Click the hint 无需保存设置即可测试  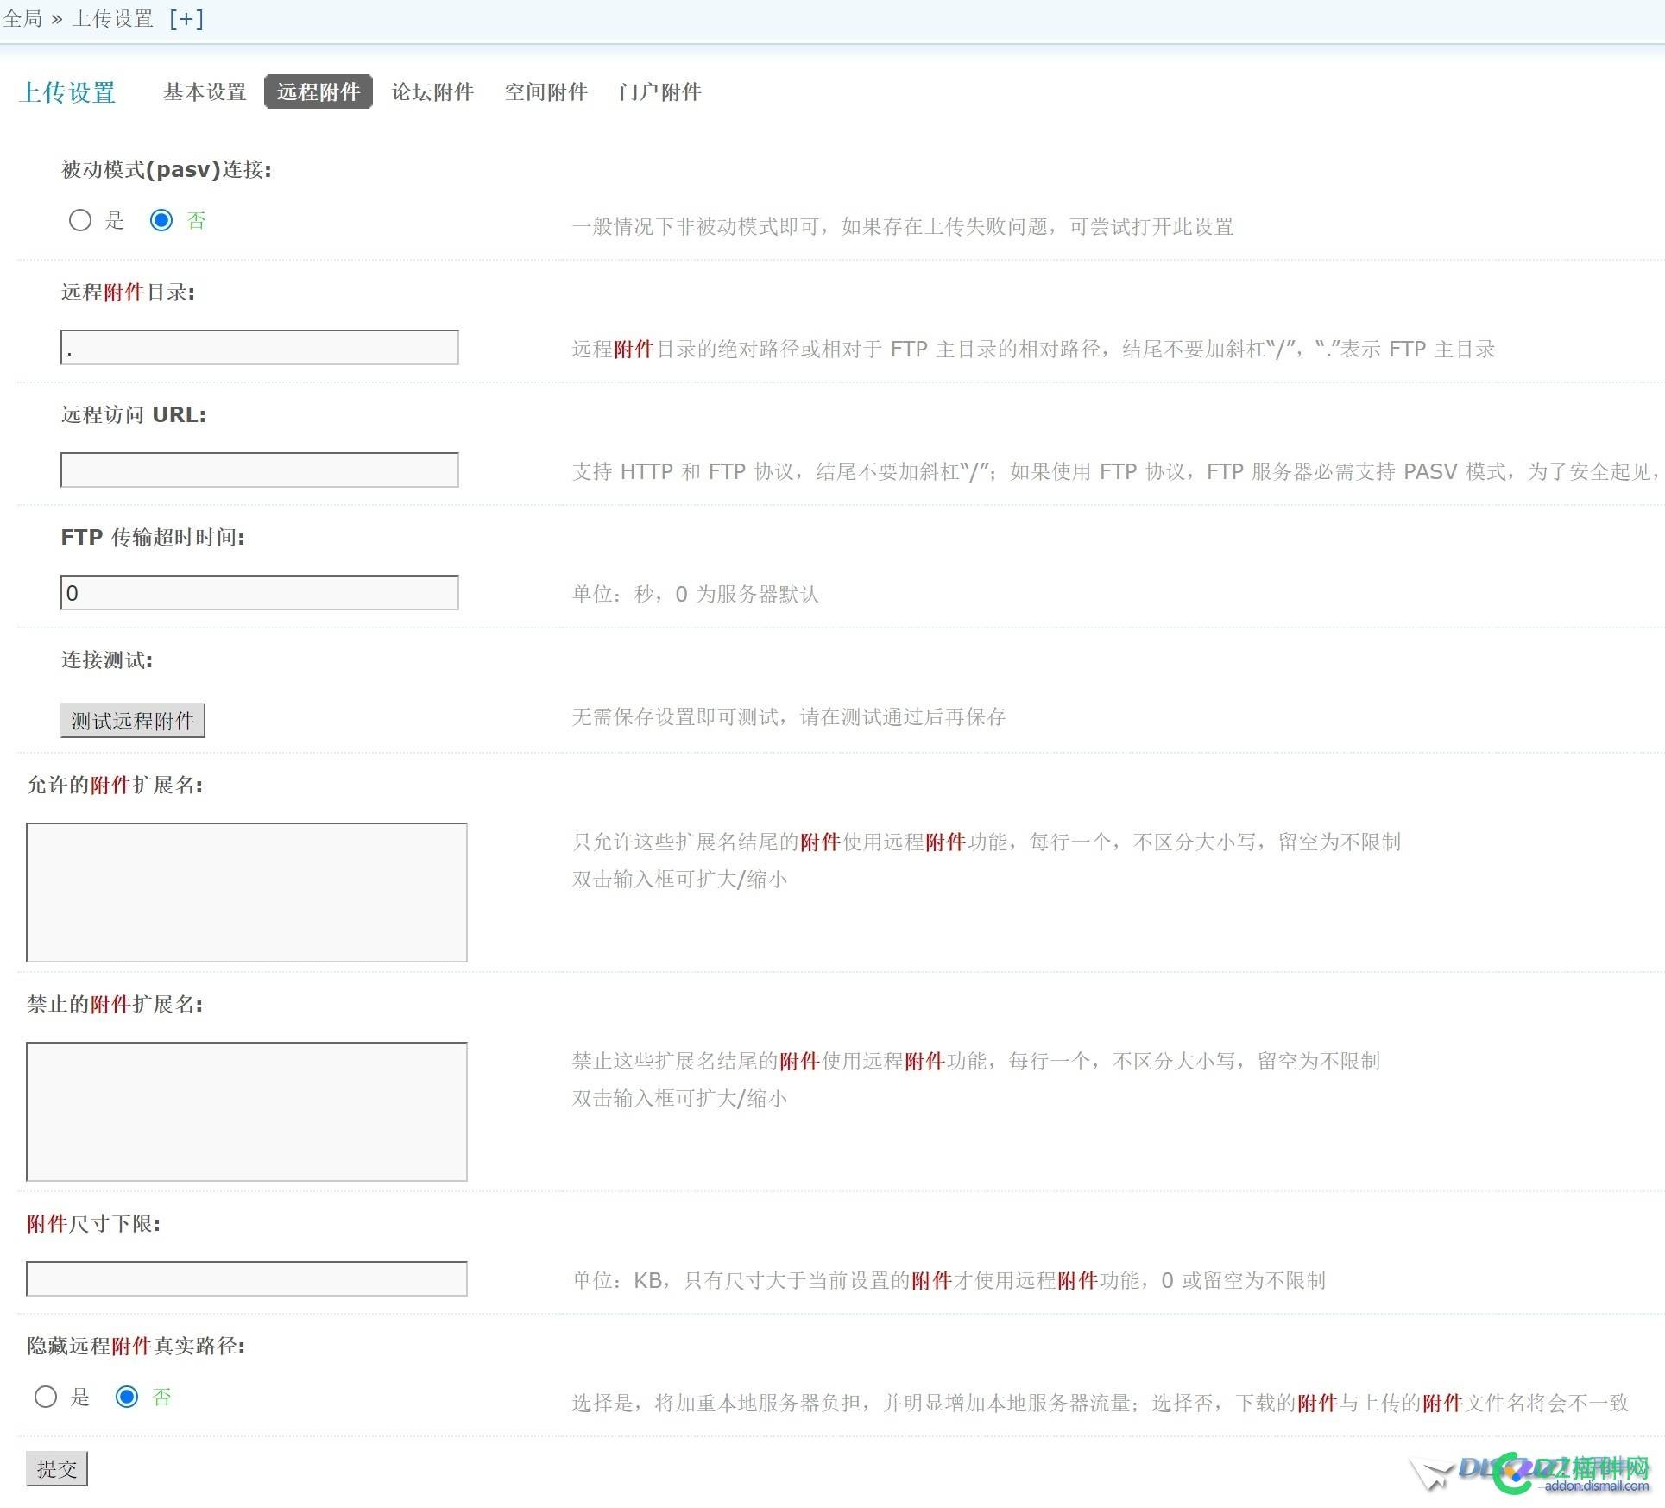click(x=789, y=716)
